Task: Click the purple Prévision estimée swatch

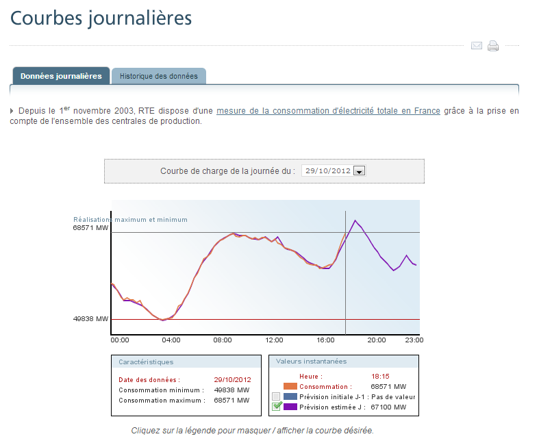Action: point(290,407)
